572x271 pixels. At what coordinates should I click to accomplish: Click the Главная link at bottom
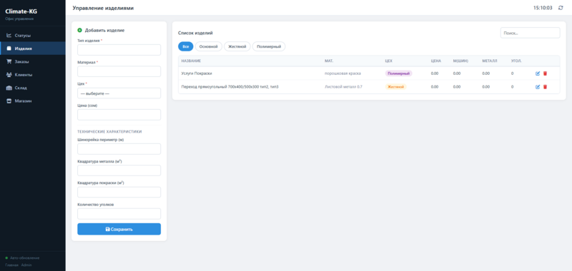click(x=11, y=265)
